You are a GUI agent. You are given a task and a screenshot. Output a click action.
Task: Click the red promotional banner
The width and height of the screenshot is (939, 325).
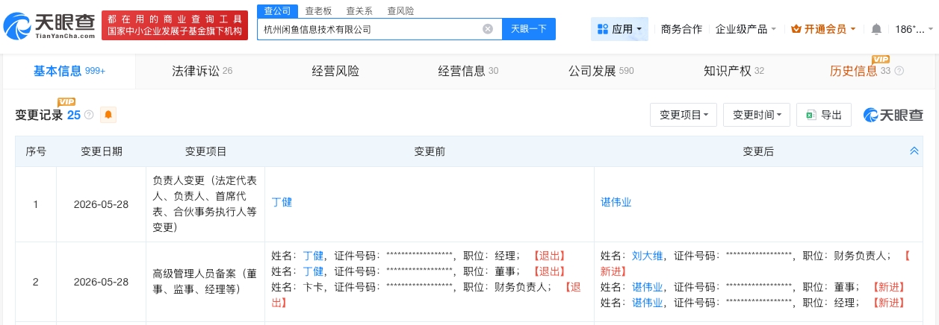174,25
